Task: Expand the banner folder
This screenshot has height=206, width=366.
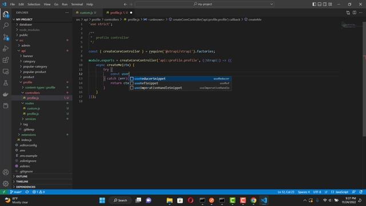Action: pos(42,56)
